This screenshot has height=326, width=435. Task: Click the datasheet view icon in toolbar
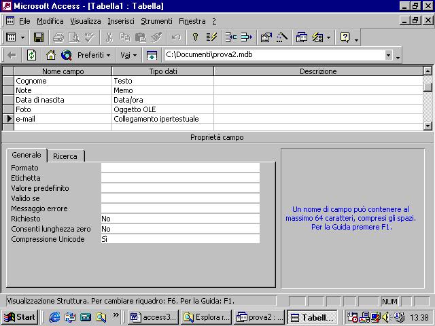click(x=11, y=37)
